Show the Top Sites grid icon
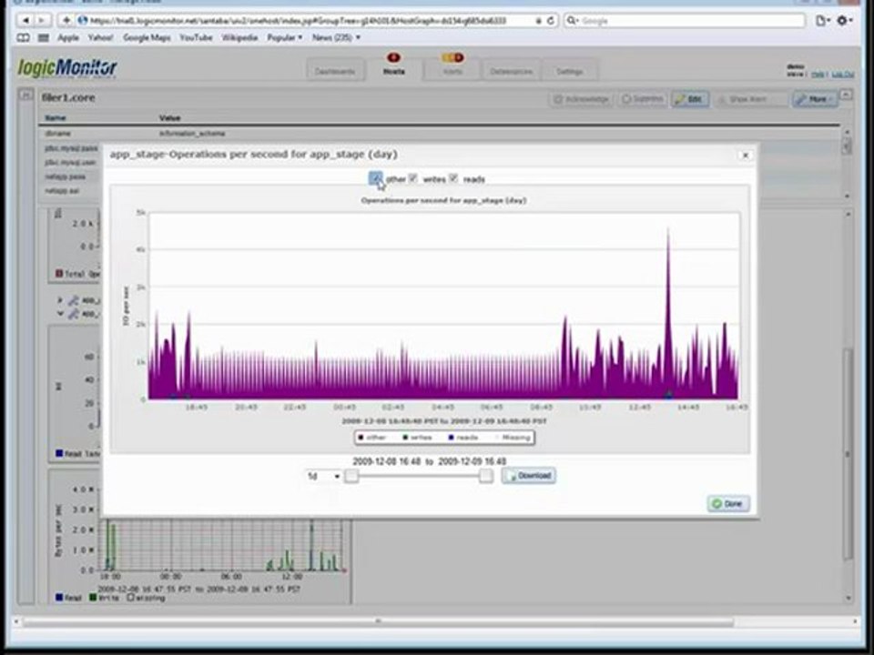 (x=44, y=38)
